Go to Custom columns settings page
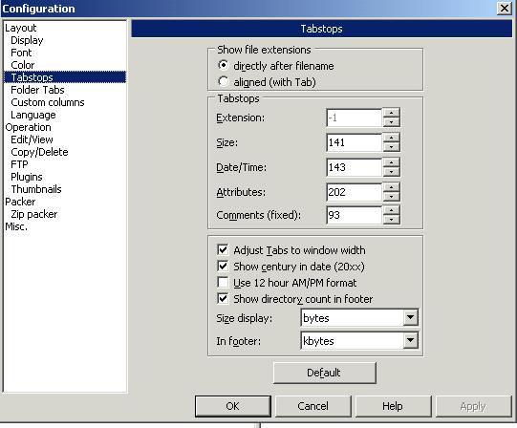517x428 pixels. pyautogui.click(x=48, y=102)
